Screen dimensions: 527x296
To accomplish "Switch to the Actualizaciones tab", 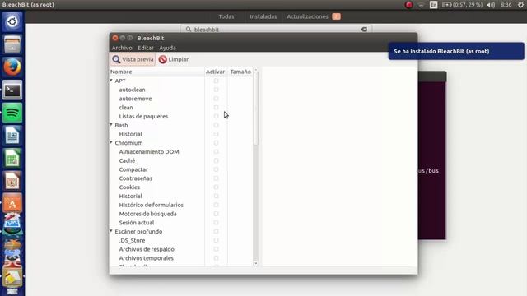I will click(x=313, y=16).
